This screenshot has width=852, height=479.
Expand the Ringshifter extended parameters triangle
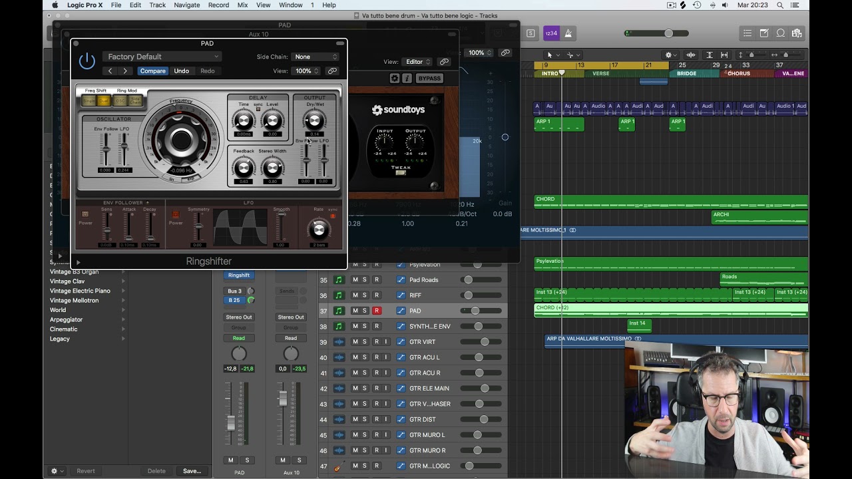tap(78, 262)
